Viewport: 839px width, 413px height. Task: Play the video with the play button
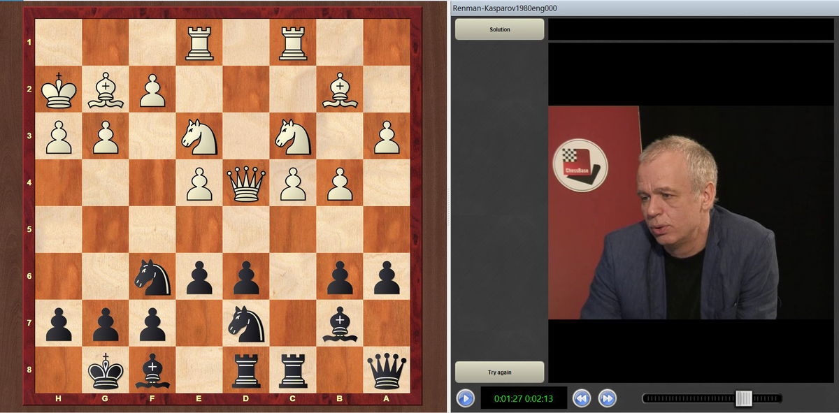point(465,398)
